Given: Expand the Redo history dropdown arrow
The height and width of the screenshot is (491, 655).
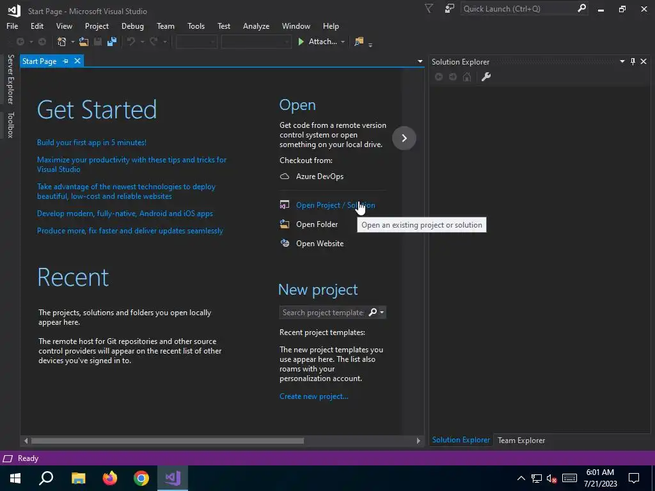Looking at the screenshot, I should tap(164, 42).
